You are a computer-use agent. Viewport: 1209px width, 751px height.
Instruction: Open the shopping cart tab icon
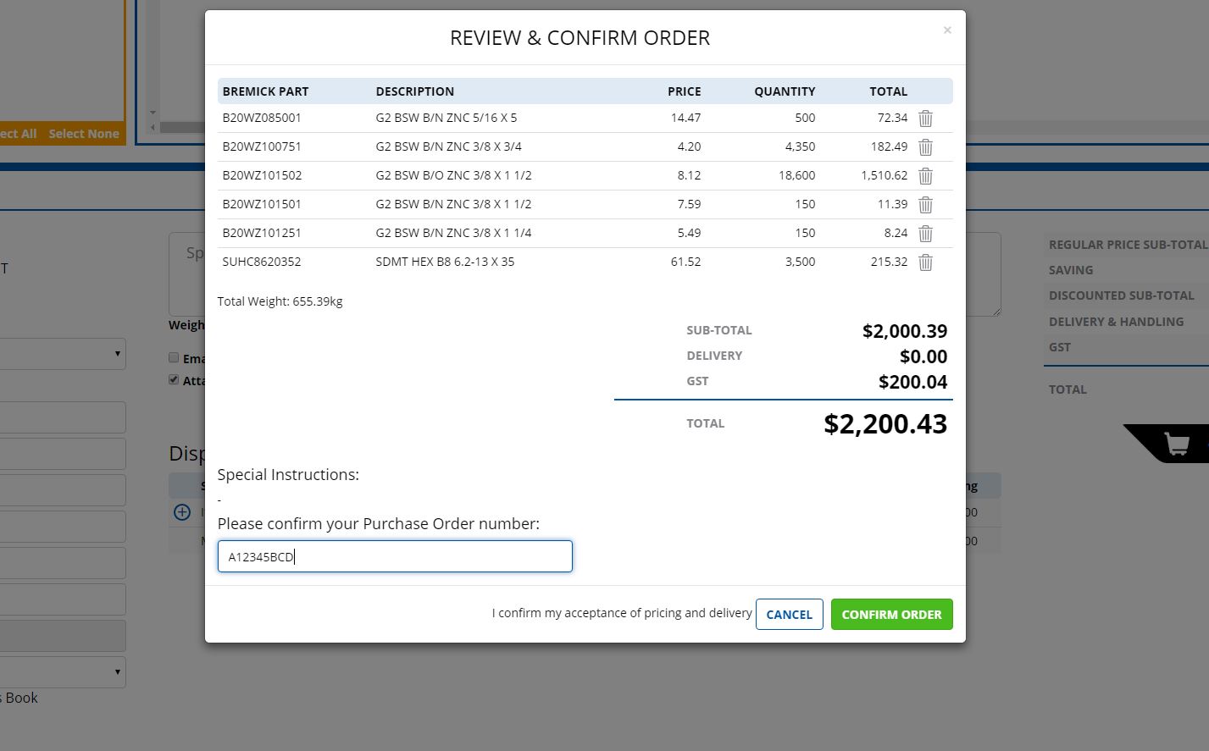1176,444
